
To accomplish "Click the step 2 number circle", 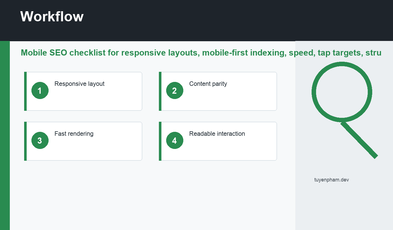I will (x=175, y=90).
